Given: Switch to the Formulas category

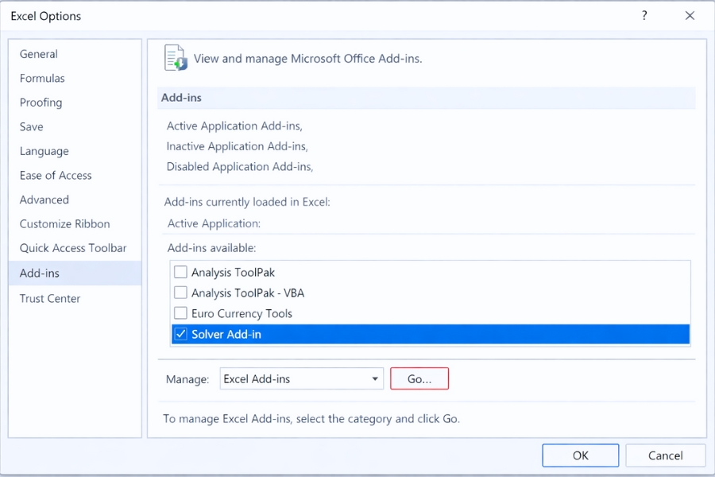Looking at the screenshot, I should 42,78.
